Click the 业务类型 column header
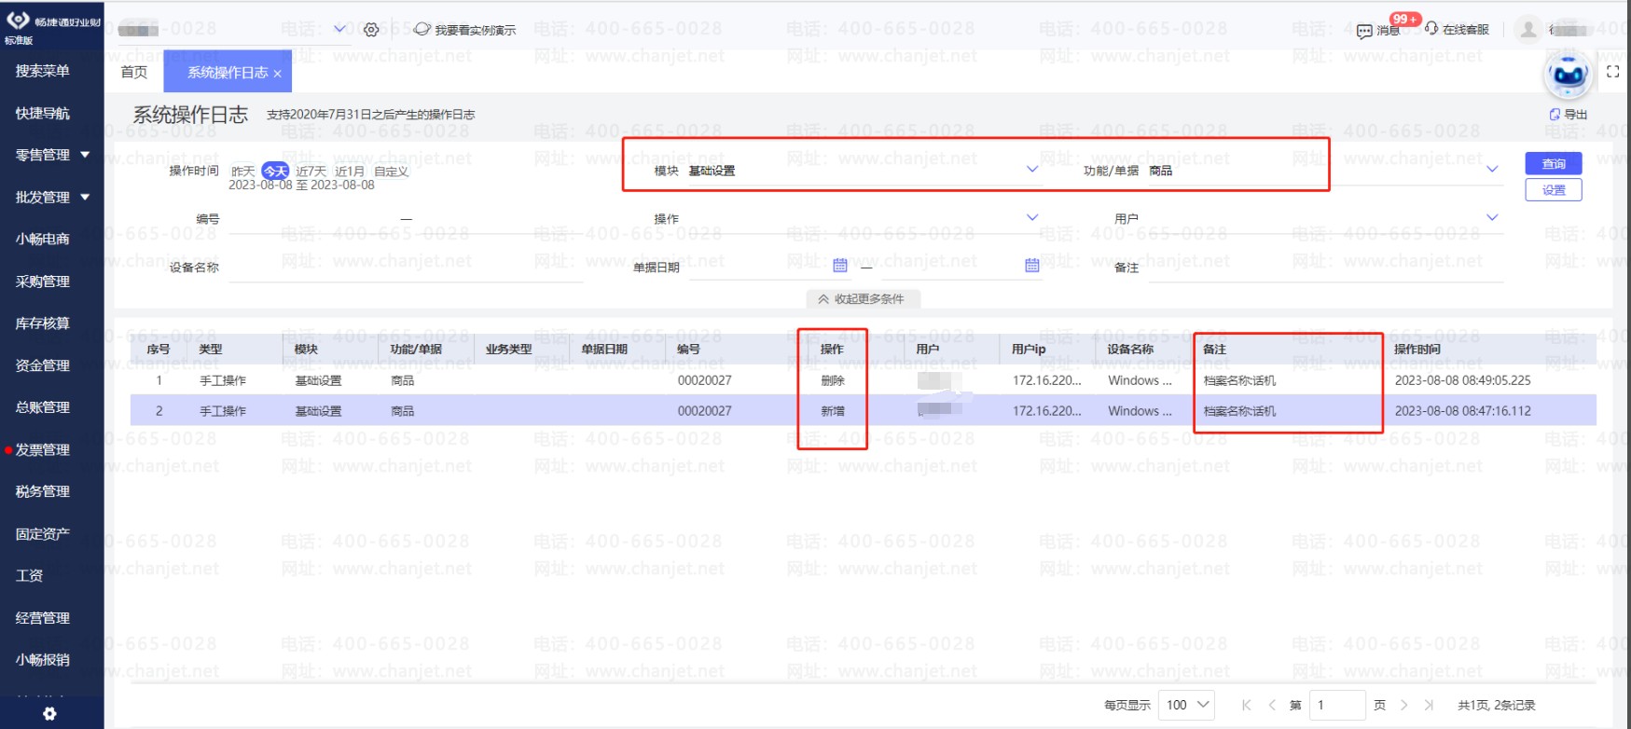1631x729 pixels. click(x=508, y=349)
